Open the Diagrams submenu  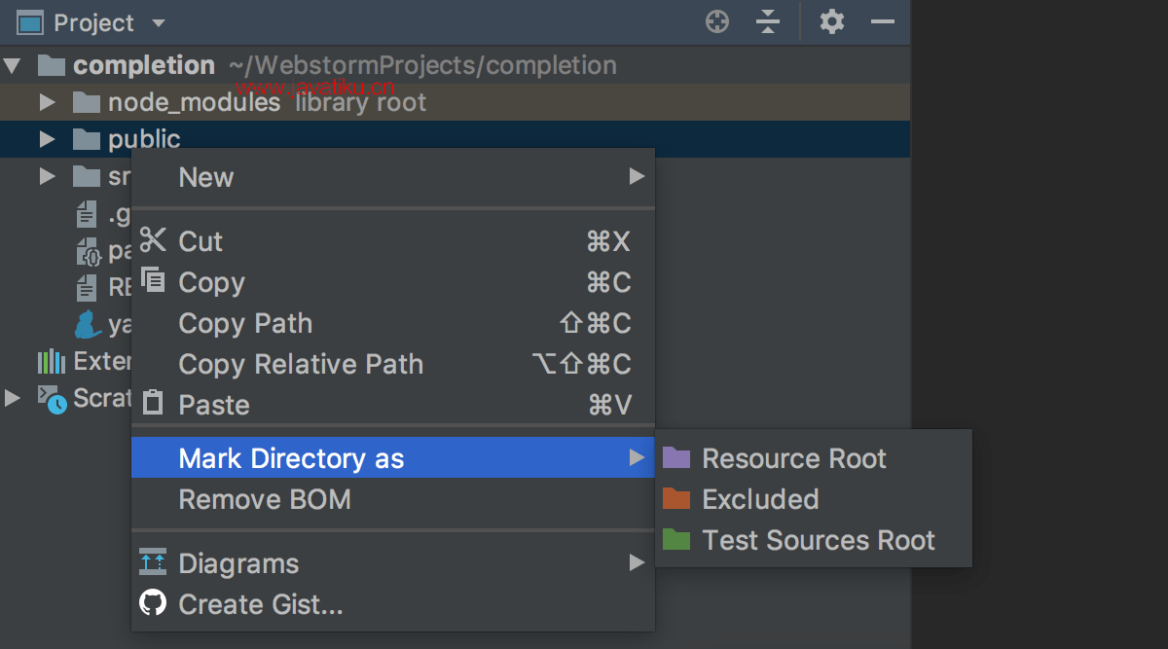point(393,563)
